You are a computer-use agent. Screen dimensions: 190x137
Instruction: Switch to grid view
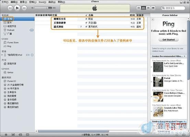pyautogui.click(x=148, y=8)
